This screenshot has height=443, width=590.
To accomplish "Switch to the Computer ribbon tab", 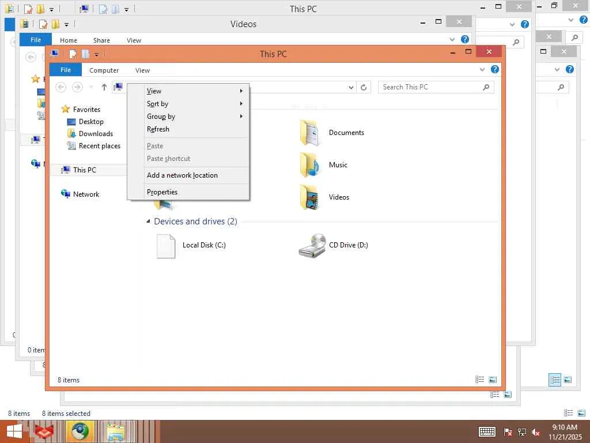I will click(x=104, y=70).
